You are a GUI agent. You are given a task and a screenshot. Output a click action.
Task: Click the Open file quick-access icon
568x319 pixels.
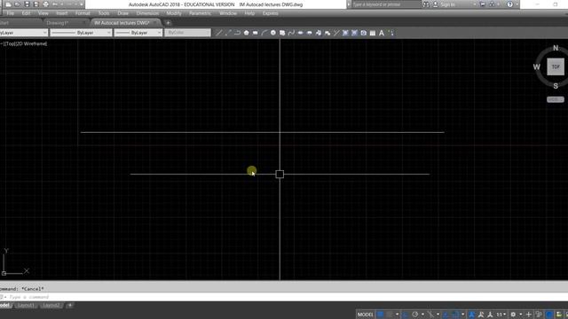pyautogui.click(x=18, y=4)
